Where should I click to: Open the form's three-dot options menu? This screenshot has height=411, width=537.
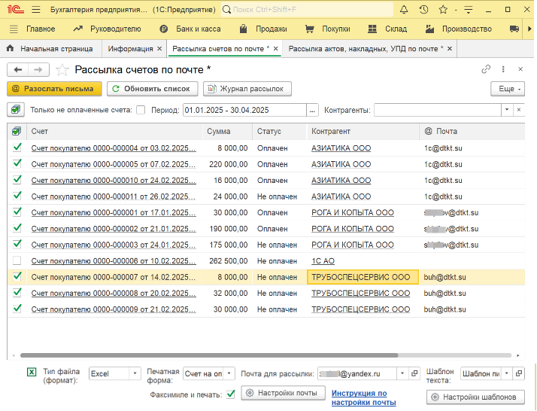[x=503, y=69]
